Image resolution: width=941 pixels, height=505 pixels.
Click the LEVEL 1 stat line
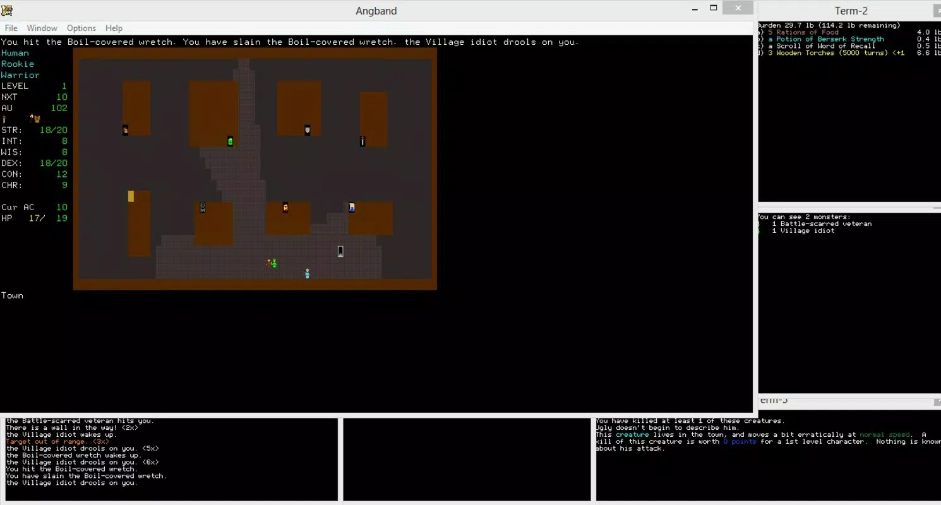click(x=34, y=86)
